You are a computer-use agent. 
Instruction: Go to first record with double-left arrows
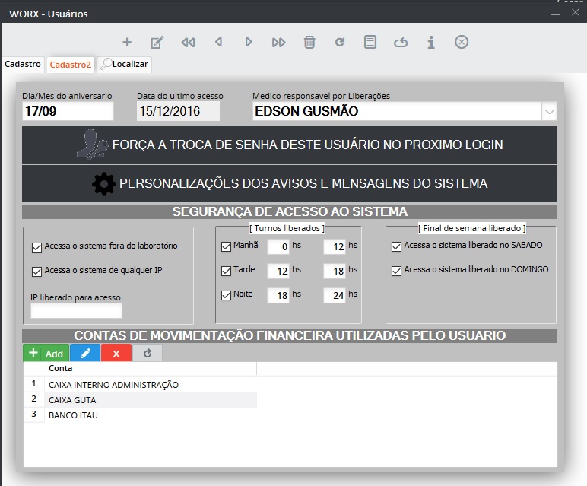pos(188,43)
